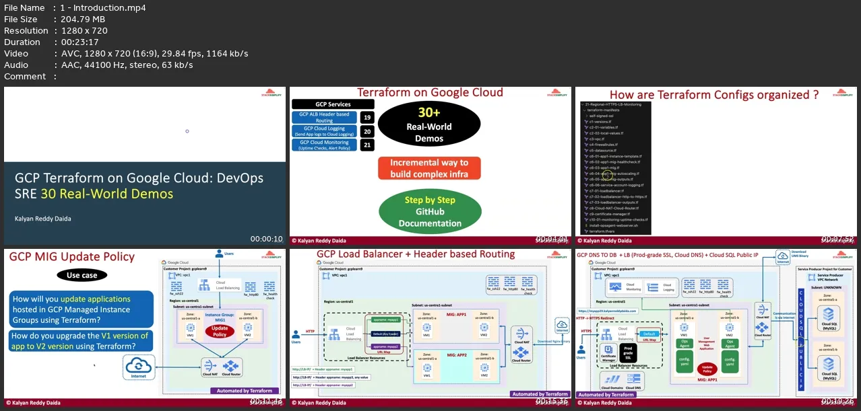Click the duration value '00:23:17'
The image size is (861, 411).
point(79,42)
